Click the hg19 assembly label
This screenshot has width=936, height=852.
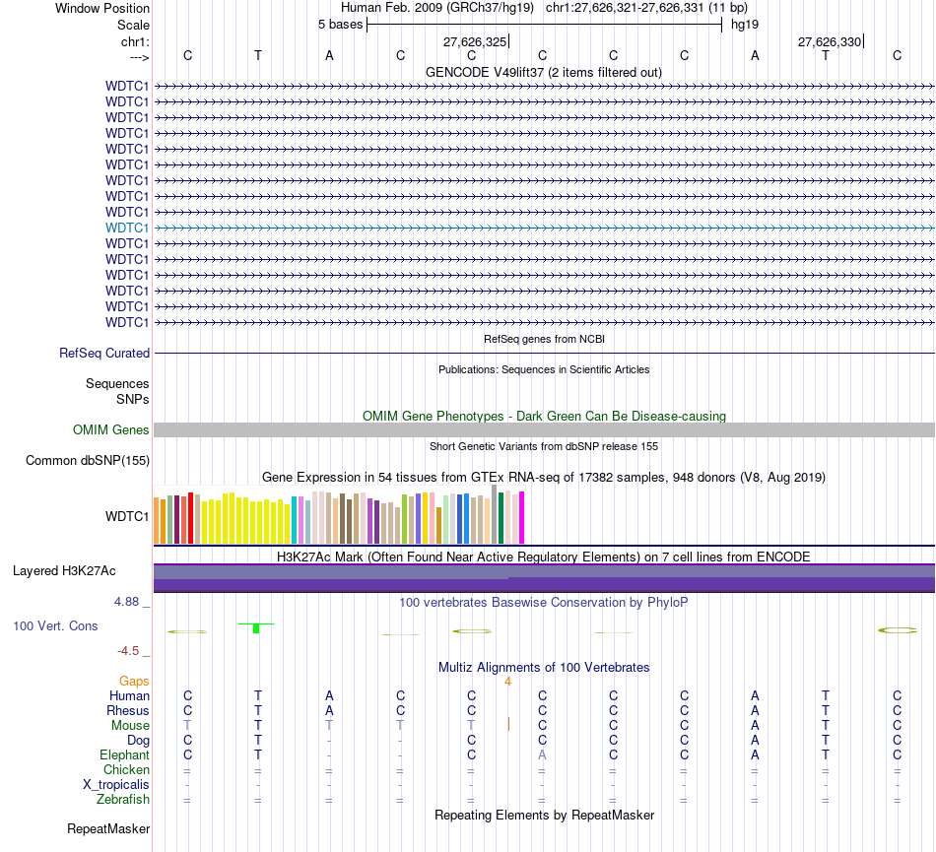click(x=745, y=25)
